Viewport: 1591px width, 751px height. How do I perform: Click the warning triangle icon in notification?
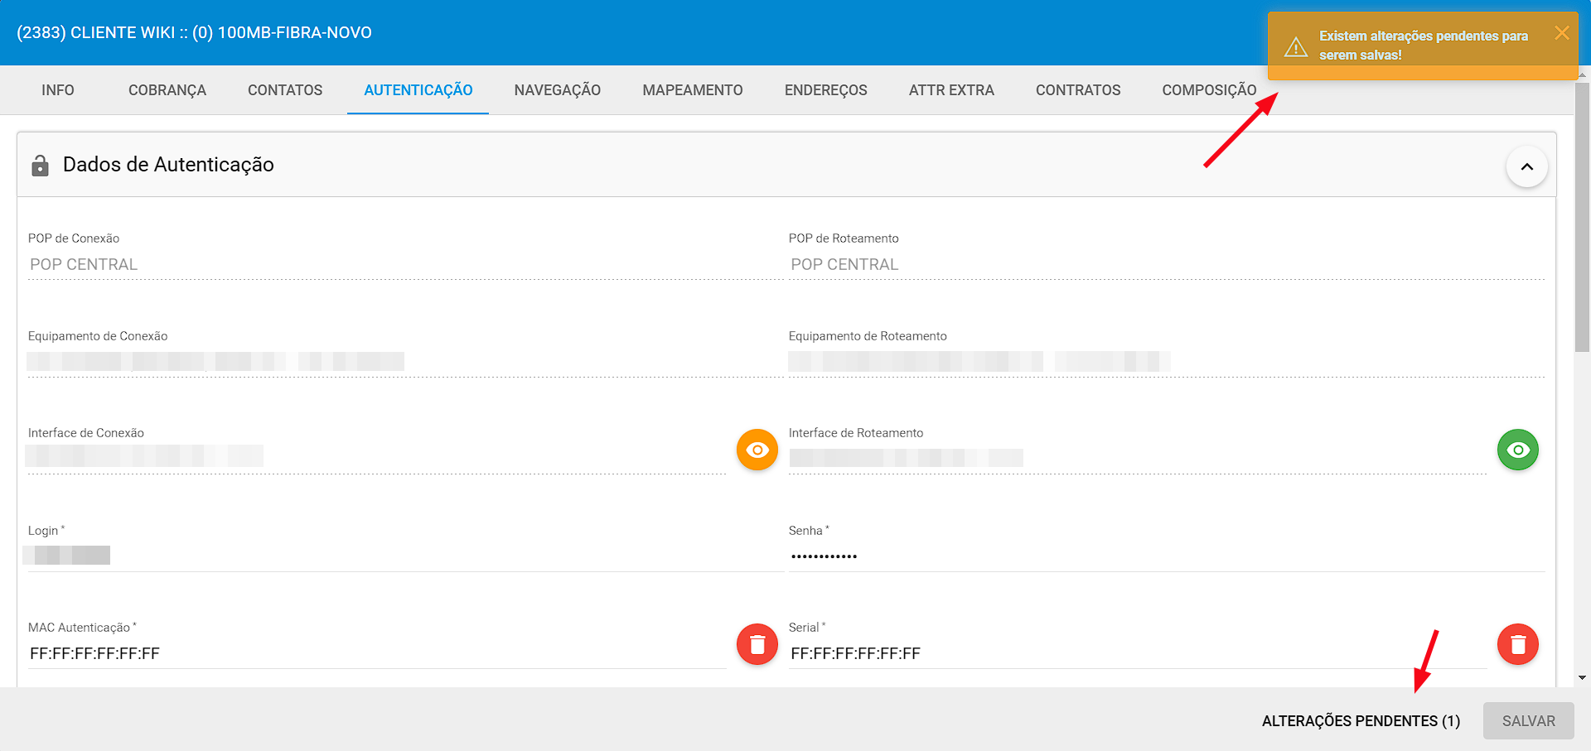click(1296, 47)
